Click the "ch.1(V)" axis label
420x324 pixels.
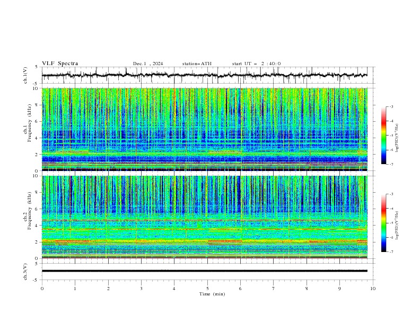point(25,75)
